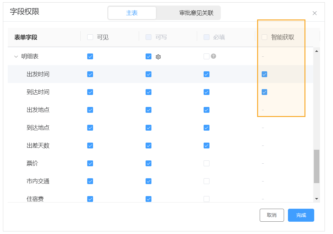Check 必填 for 明细表 row
This screenshot has width=333, height=234.
click(207, 56)
